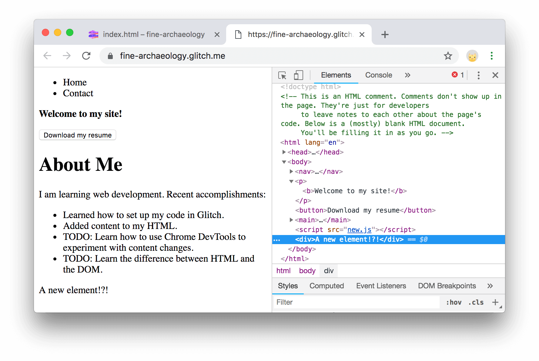The image size is (539, 361).
Task: Open the Computed pane tab
Action: coord(326,286)
